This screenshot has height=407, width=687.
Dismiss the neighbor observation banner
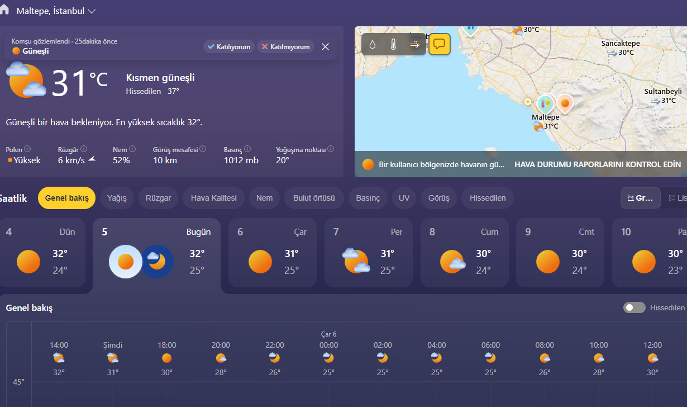pyautogui.click(x=325, y=47)
